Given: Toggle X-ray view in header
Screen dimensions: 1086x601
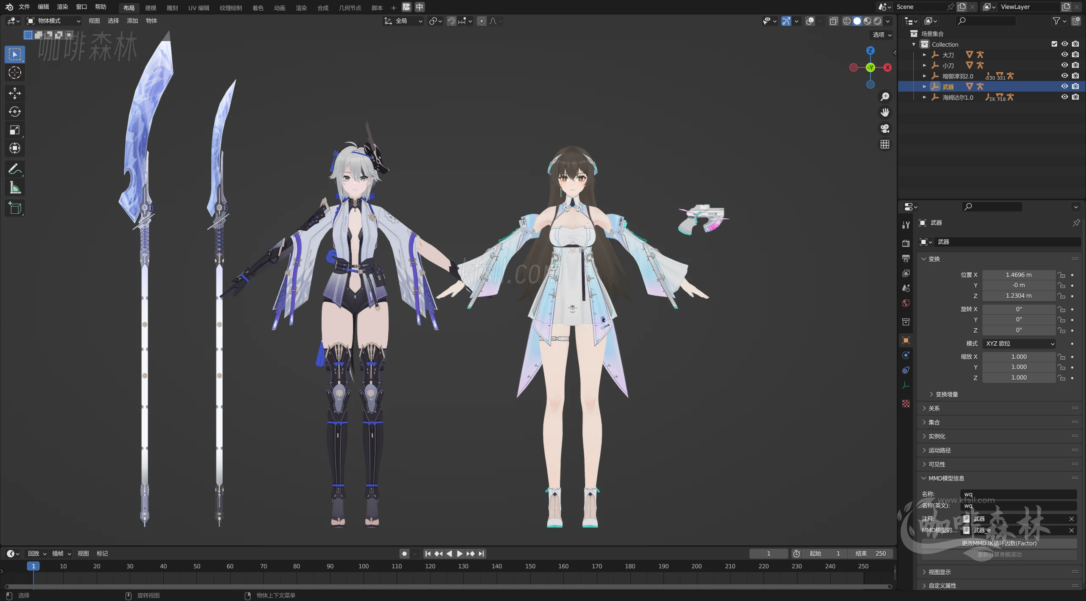Looking at the screenshot, I should click(833, 21).
